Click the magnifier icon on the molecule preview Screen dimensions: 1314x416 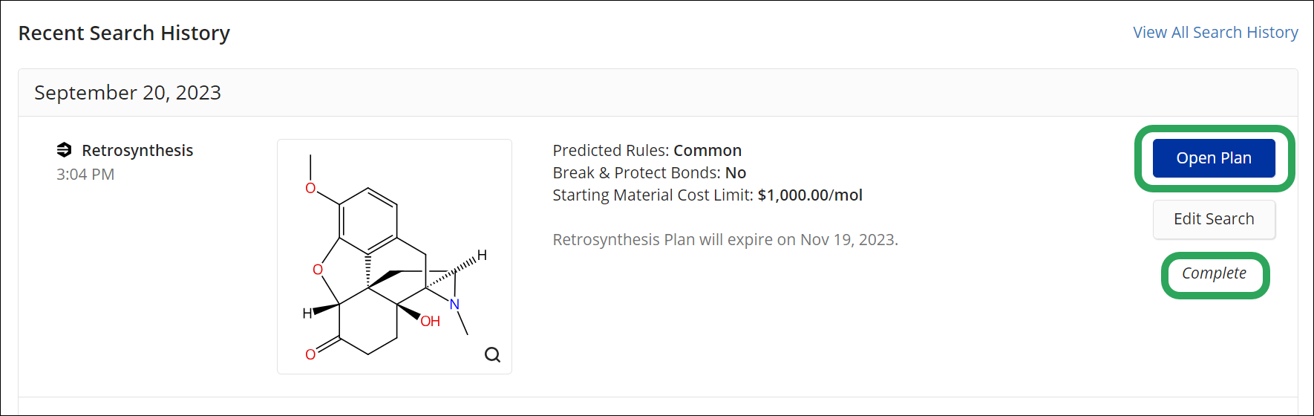coord(492,354)
